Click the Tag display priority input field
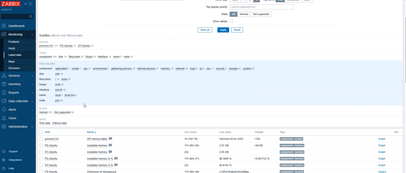Image resolution: width=406 pixels, height=173 pixels. click(x=262, y=7)
